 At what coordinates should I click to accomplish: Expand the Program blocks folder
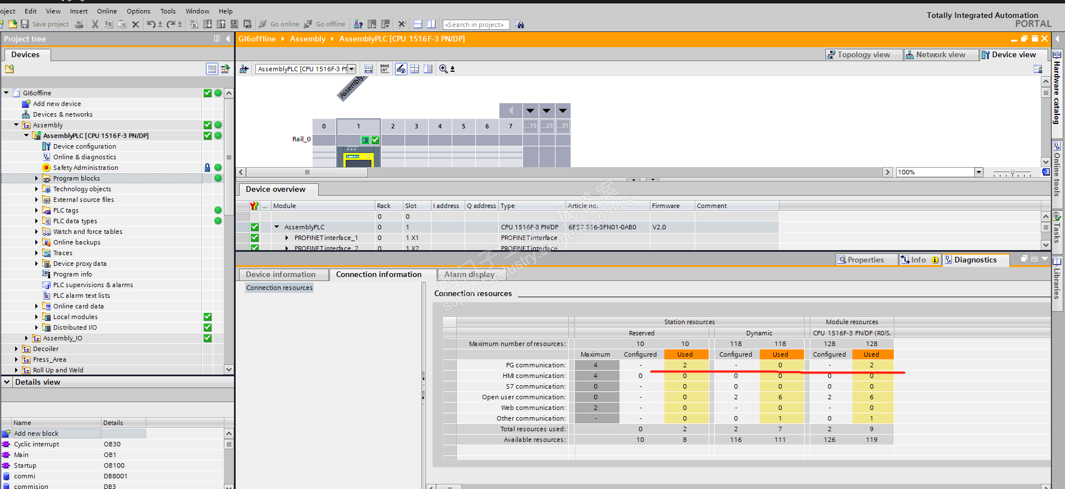tap(37, 178)
